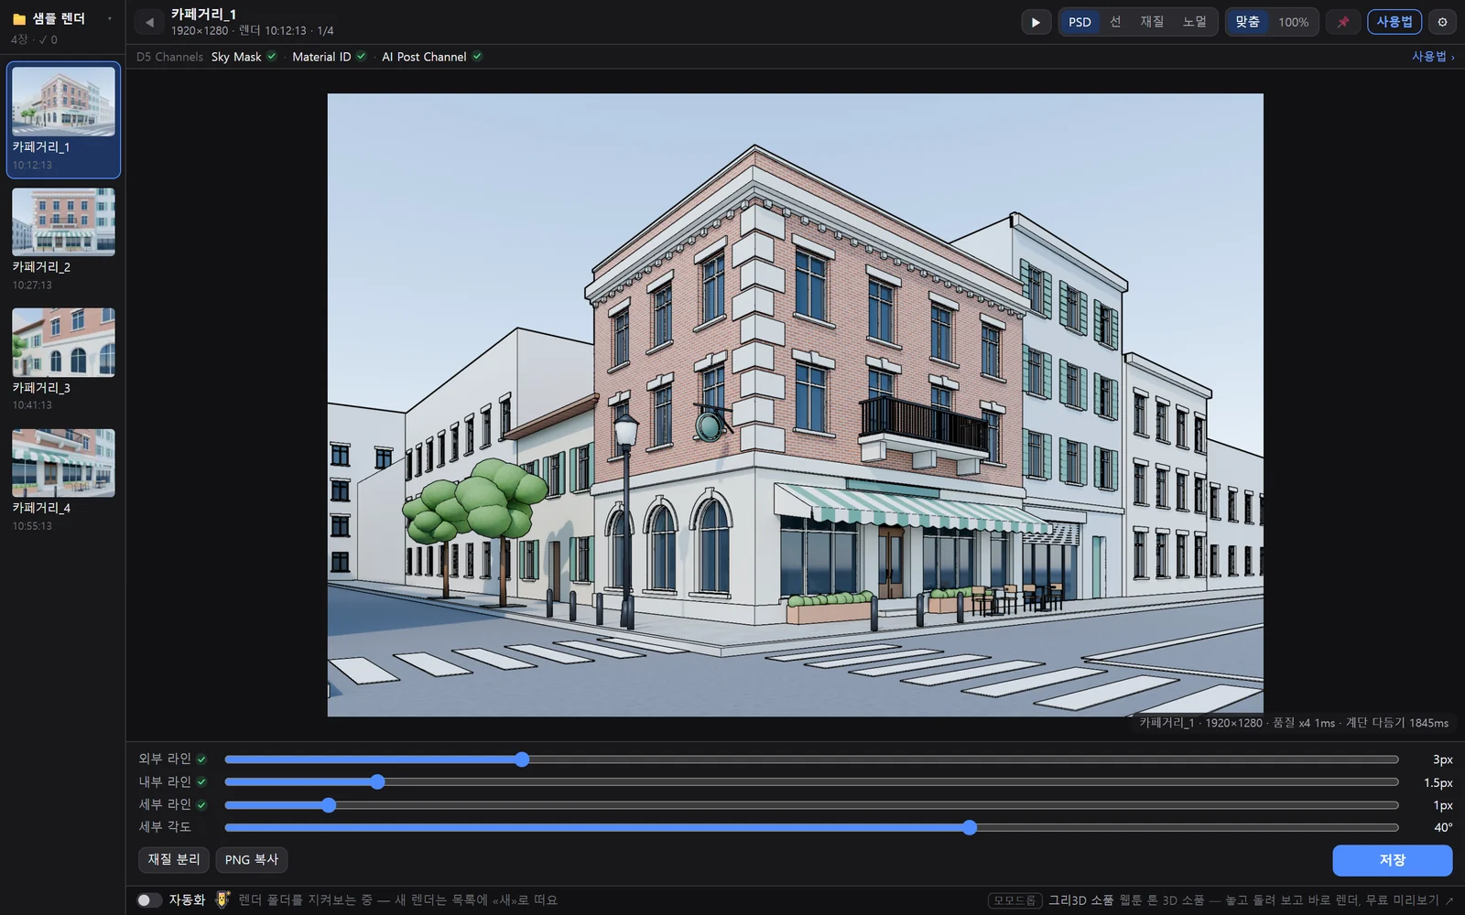Click the arrow icon at end of 그리3D 소품 banner
Screen dimensions: 1465x915
[x=1449, y=900]
